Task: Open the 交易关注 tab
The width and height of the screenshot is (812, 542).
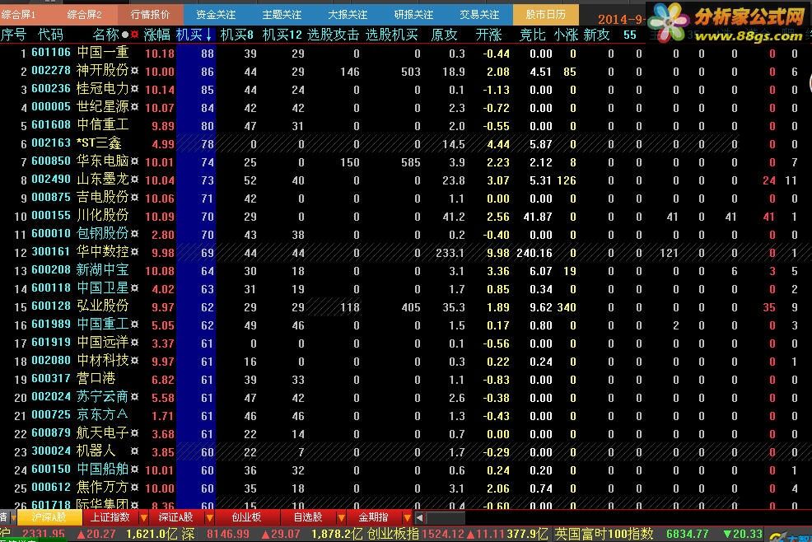Action: [479, 15]
